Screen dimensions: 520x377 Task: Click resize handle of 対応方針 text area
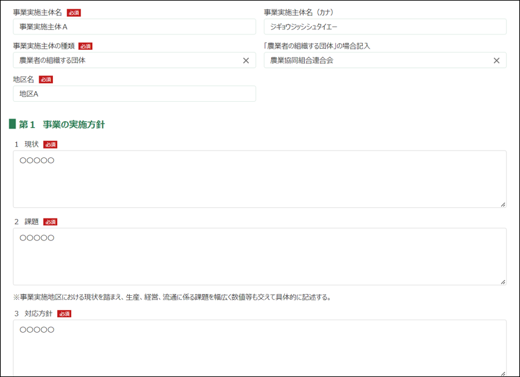pos(503,373)
